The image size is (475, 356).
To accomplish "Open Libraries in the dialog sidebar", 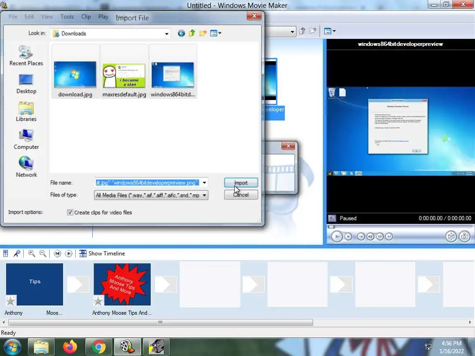I will coord(26,112).
